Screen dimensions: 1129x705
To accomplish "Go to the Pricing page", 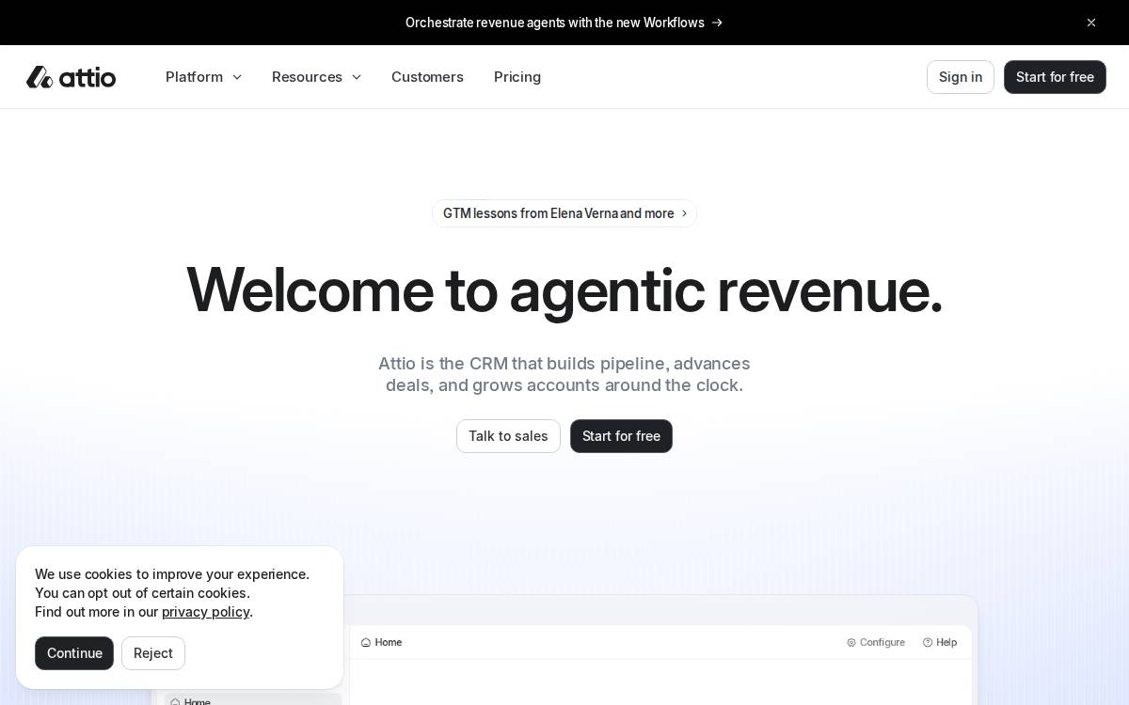I will click(517, 77).
